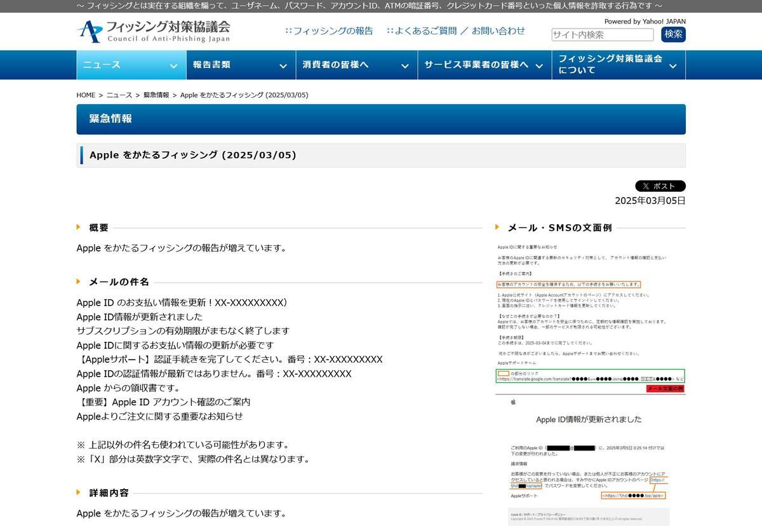Open the 報告書類 navigation menu

(241, 65)
